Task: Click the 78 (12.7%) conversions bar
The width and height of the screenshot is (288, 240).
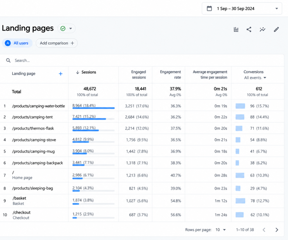Action: pos(240,201)
